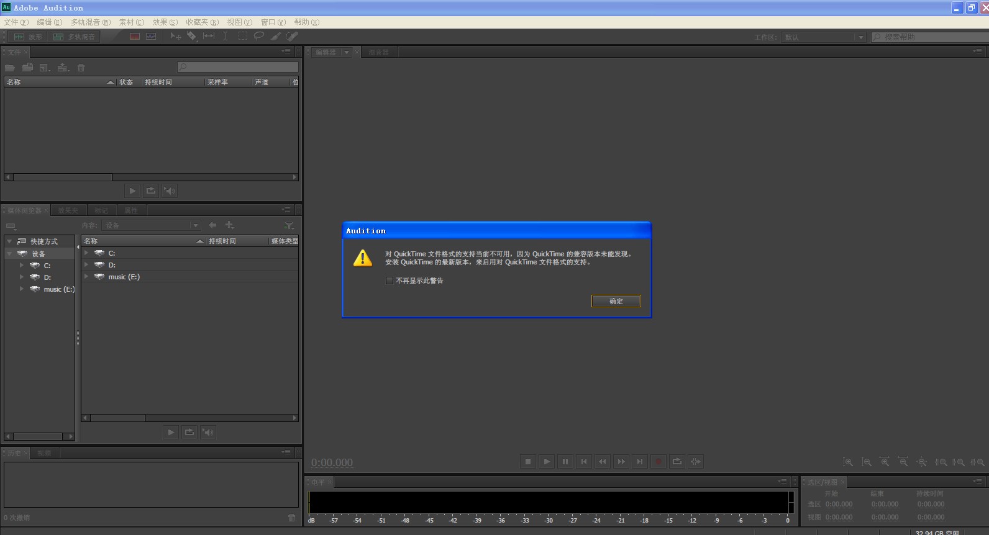The width and height of the screenshot is (989, 535).
Task: Expand D: drive in left tree
Action: point(22,277)
